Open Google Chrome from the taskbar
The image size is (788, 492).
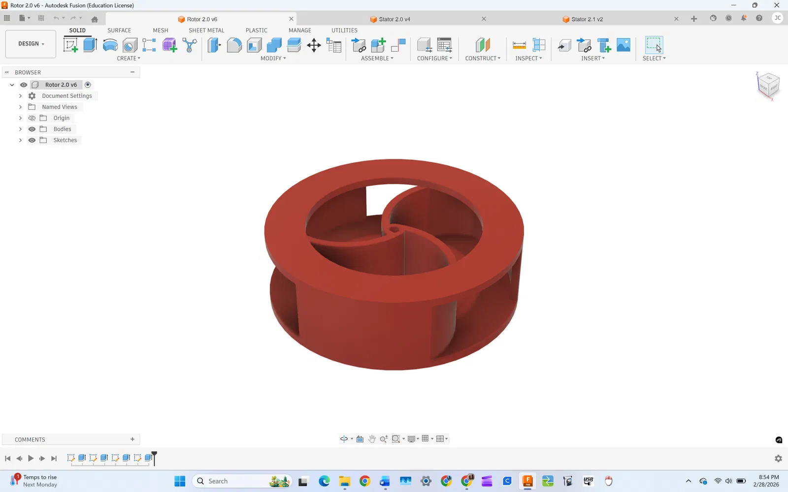[365, 481]
